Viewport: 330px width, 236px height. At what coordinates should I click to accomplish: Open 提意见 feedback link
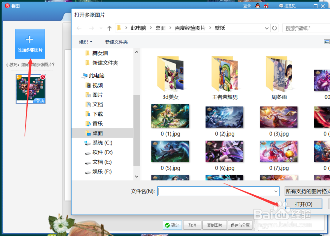[x=287, y=6]
